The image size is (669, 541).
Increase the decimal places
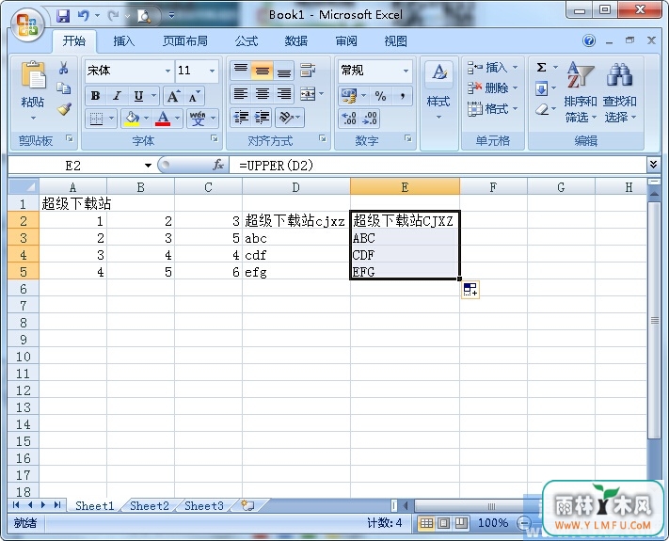(348, 119)
